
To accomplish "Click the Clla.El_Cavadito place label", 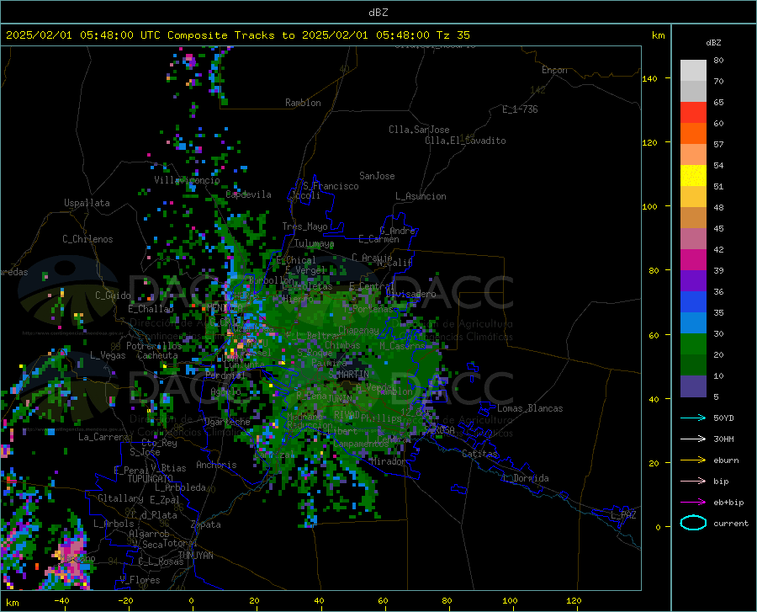I will [x=465, y=141].
